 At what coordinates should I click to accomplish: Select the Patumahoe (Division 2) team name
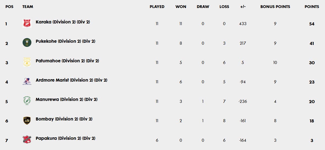(x=67, y=61)
